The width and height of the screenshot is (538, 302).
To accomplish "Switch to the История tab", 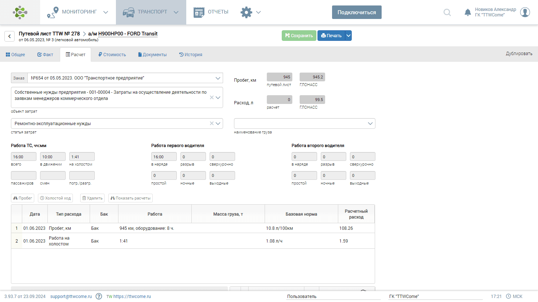I will tap(191, 54).
